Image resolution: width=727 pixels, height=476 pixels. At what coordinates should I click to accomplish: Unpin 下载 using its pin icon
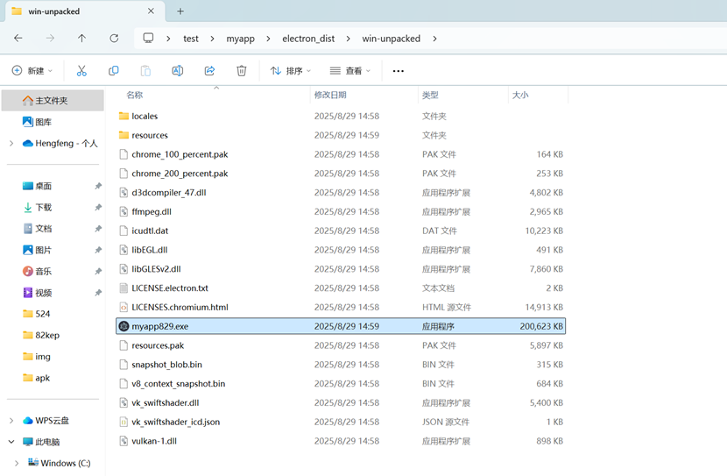(98, 208)
